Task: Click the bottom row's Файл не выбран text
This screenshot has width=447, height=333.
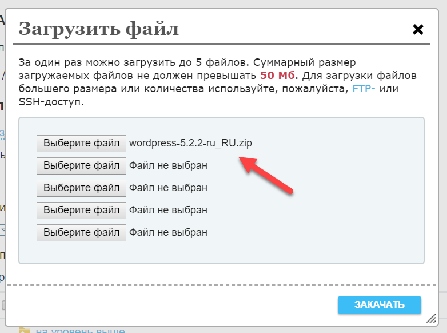Action: coord(168,232)
